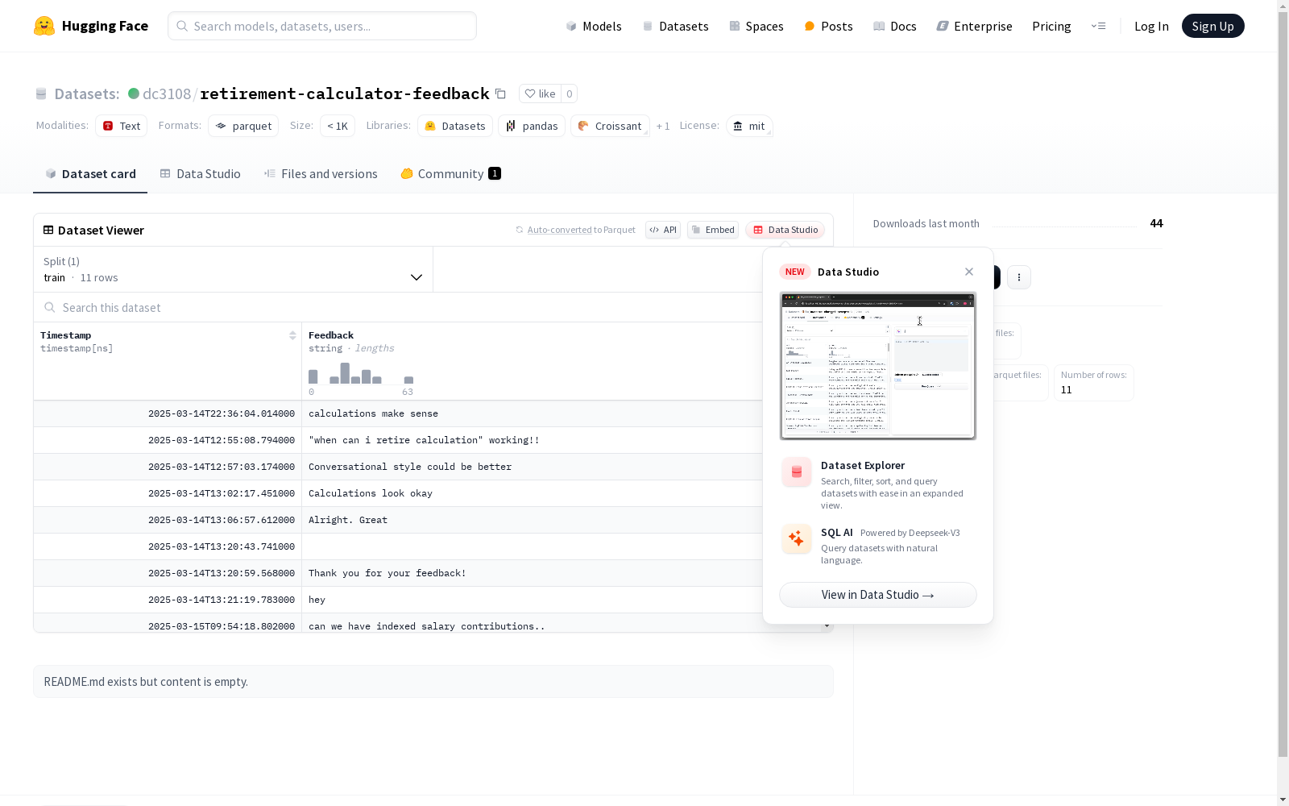Focus the top search models field
The width and height of the screenshot is (1289, 806).
click(x=322, y=26)
